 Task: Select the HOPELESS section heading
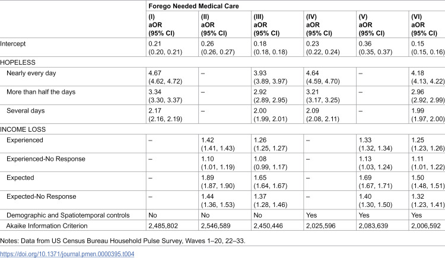pyautogui.click(x=18, y=62)
